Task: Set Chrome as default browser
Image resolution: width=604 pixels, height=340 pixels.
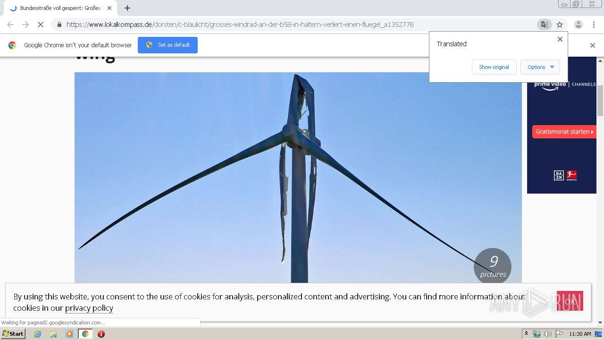Action: pos(168,45)
